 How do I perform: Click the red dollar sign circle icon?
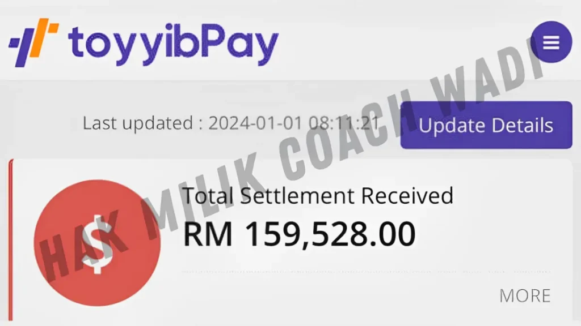97,243
